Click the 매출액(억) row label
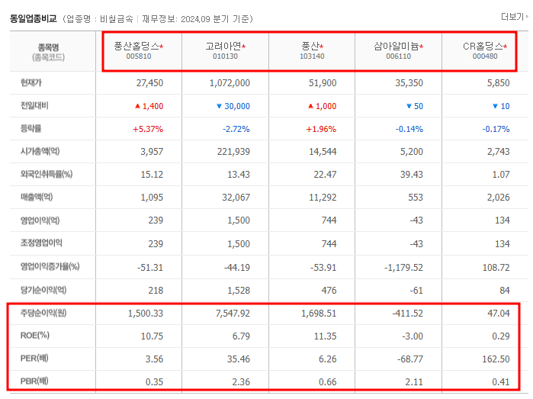The height and width of the screenshot is (399, 533). (x=37, y=198)
